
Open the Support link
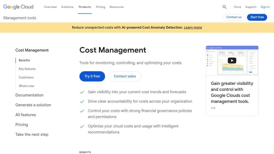[x=251, y=7]
